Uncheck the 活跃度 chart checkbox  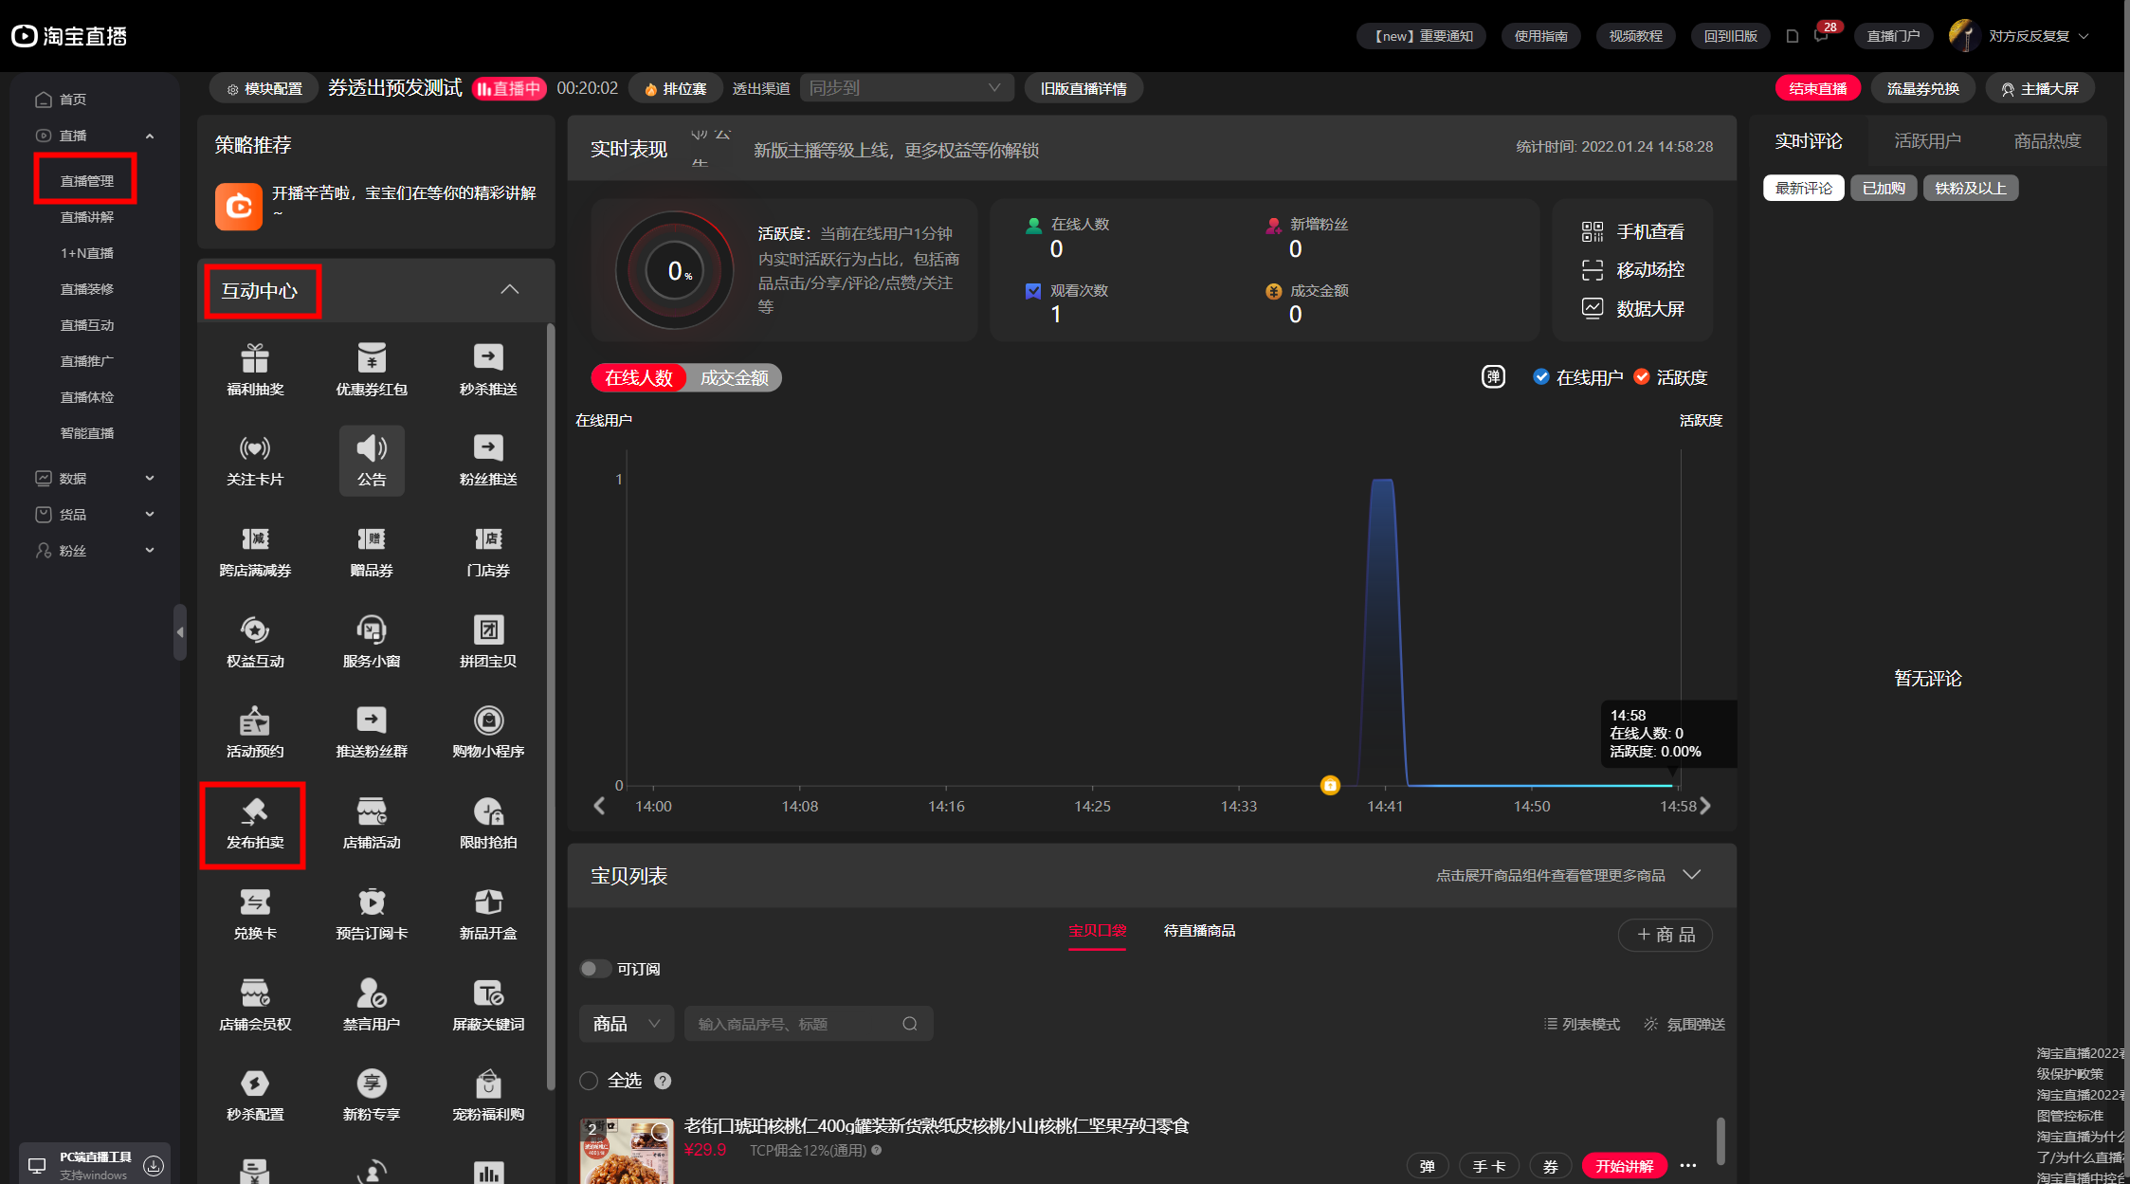pyautogui.click(x=1642, y=377)
